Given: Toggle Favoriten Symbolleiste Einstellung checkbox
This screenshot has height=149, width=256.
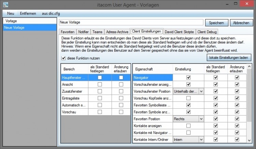Looking at the screenshot, I should [188, 105].
